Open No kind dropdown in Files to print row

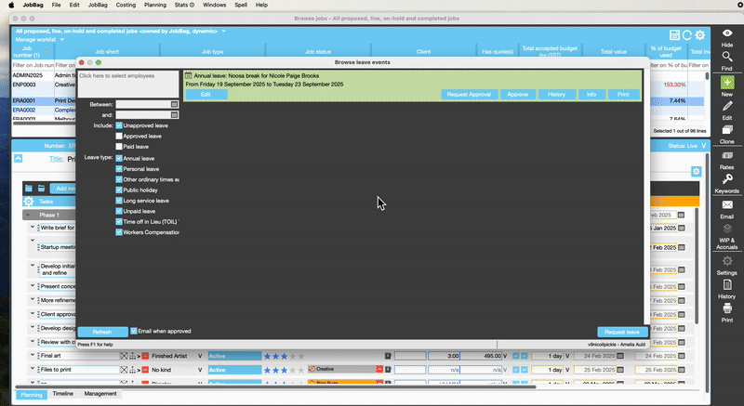click(x=200, y=370)
